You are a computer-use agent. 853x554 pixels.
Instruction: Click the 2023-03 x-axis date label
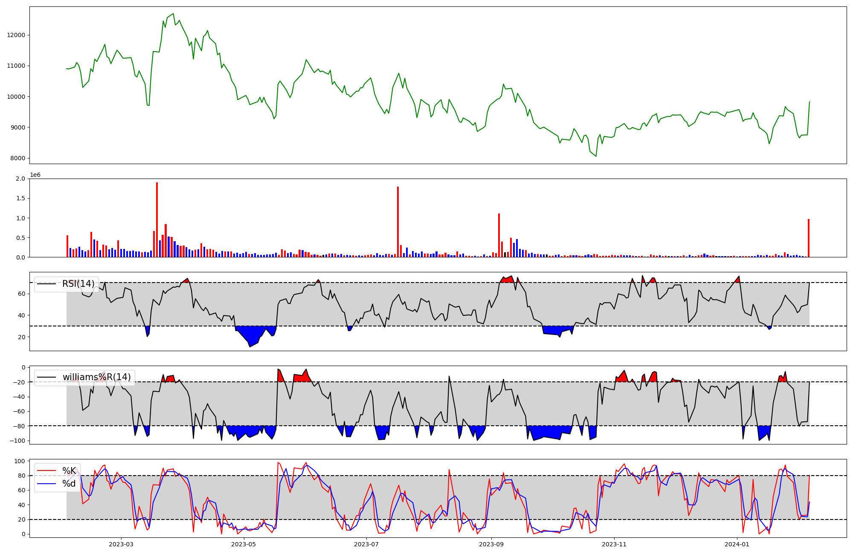point(121,544)
